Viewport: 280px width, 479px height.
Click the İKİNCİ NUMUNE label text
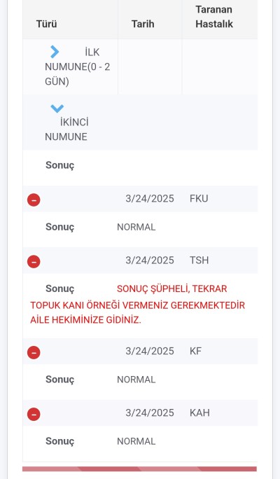tap(66, 130)
